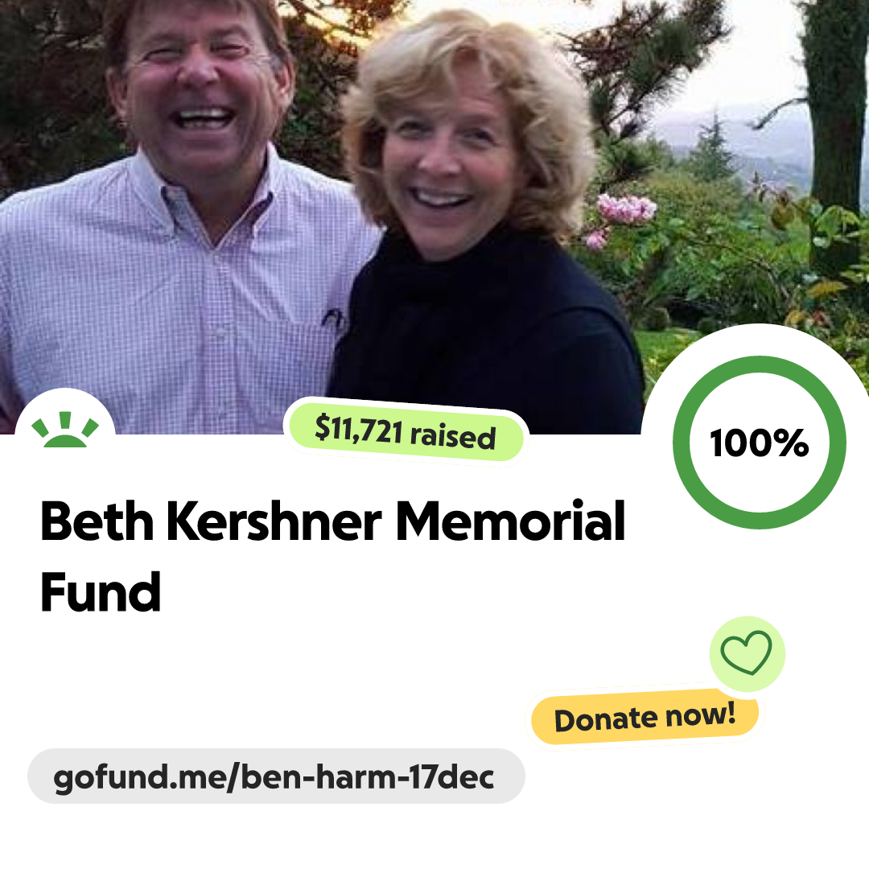
Task: Select the $11,721 raised badge
Action: [x=406, y=432]
